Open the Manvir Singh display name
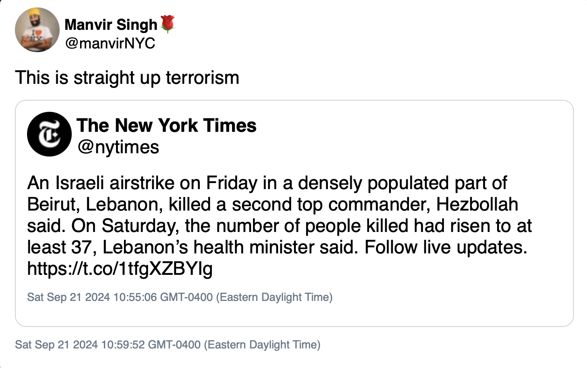This screenshot has width=587, height=368. point(111,24)
